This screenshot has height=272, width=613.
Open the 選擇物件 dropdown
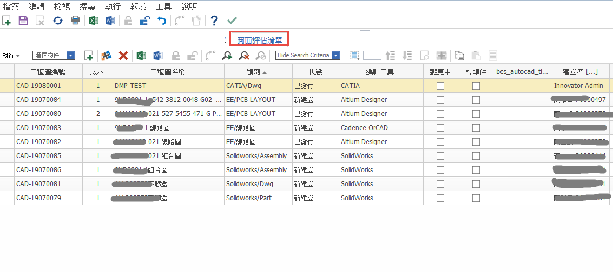point(70,56)
